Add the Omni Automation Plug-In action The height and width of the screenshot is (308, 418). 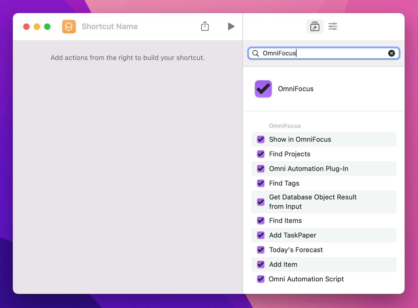tap(324, 169)
